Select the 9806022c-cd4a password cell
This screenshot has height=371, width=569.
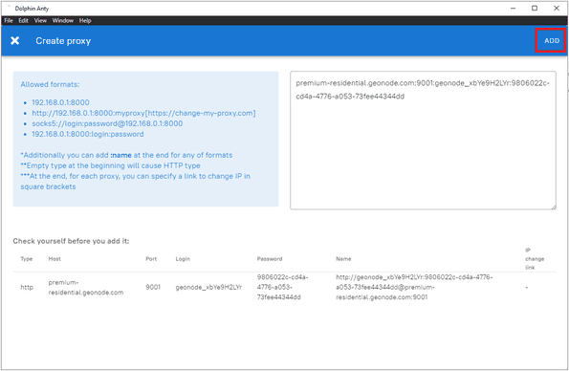[282, 287]
